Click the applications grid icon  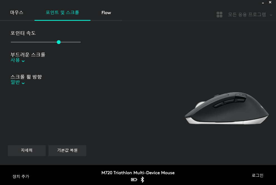pos(219,15)
